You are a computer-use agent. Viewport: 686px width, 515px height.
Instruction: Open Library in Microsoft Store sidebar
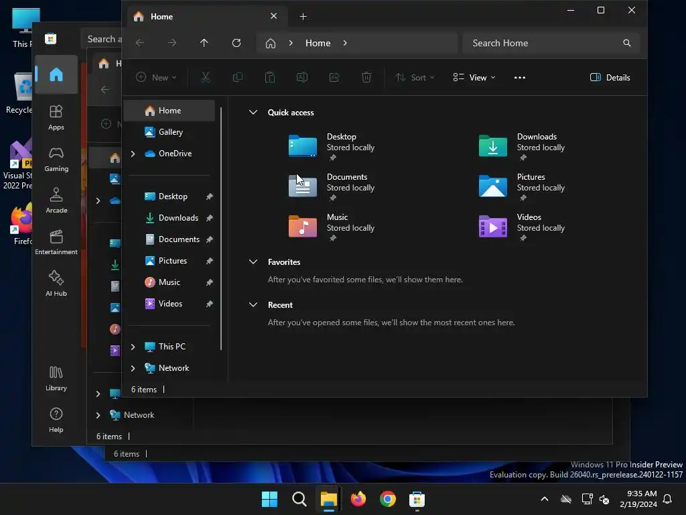[56, 378]
